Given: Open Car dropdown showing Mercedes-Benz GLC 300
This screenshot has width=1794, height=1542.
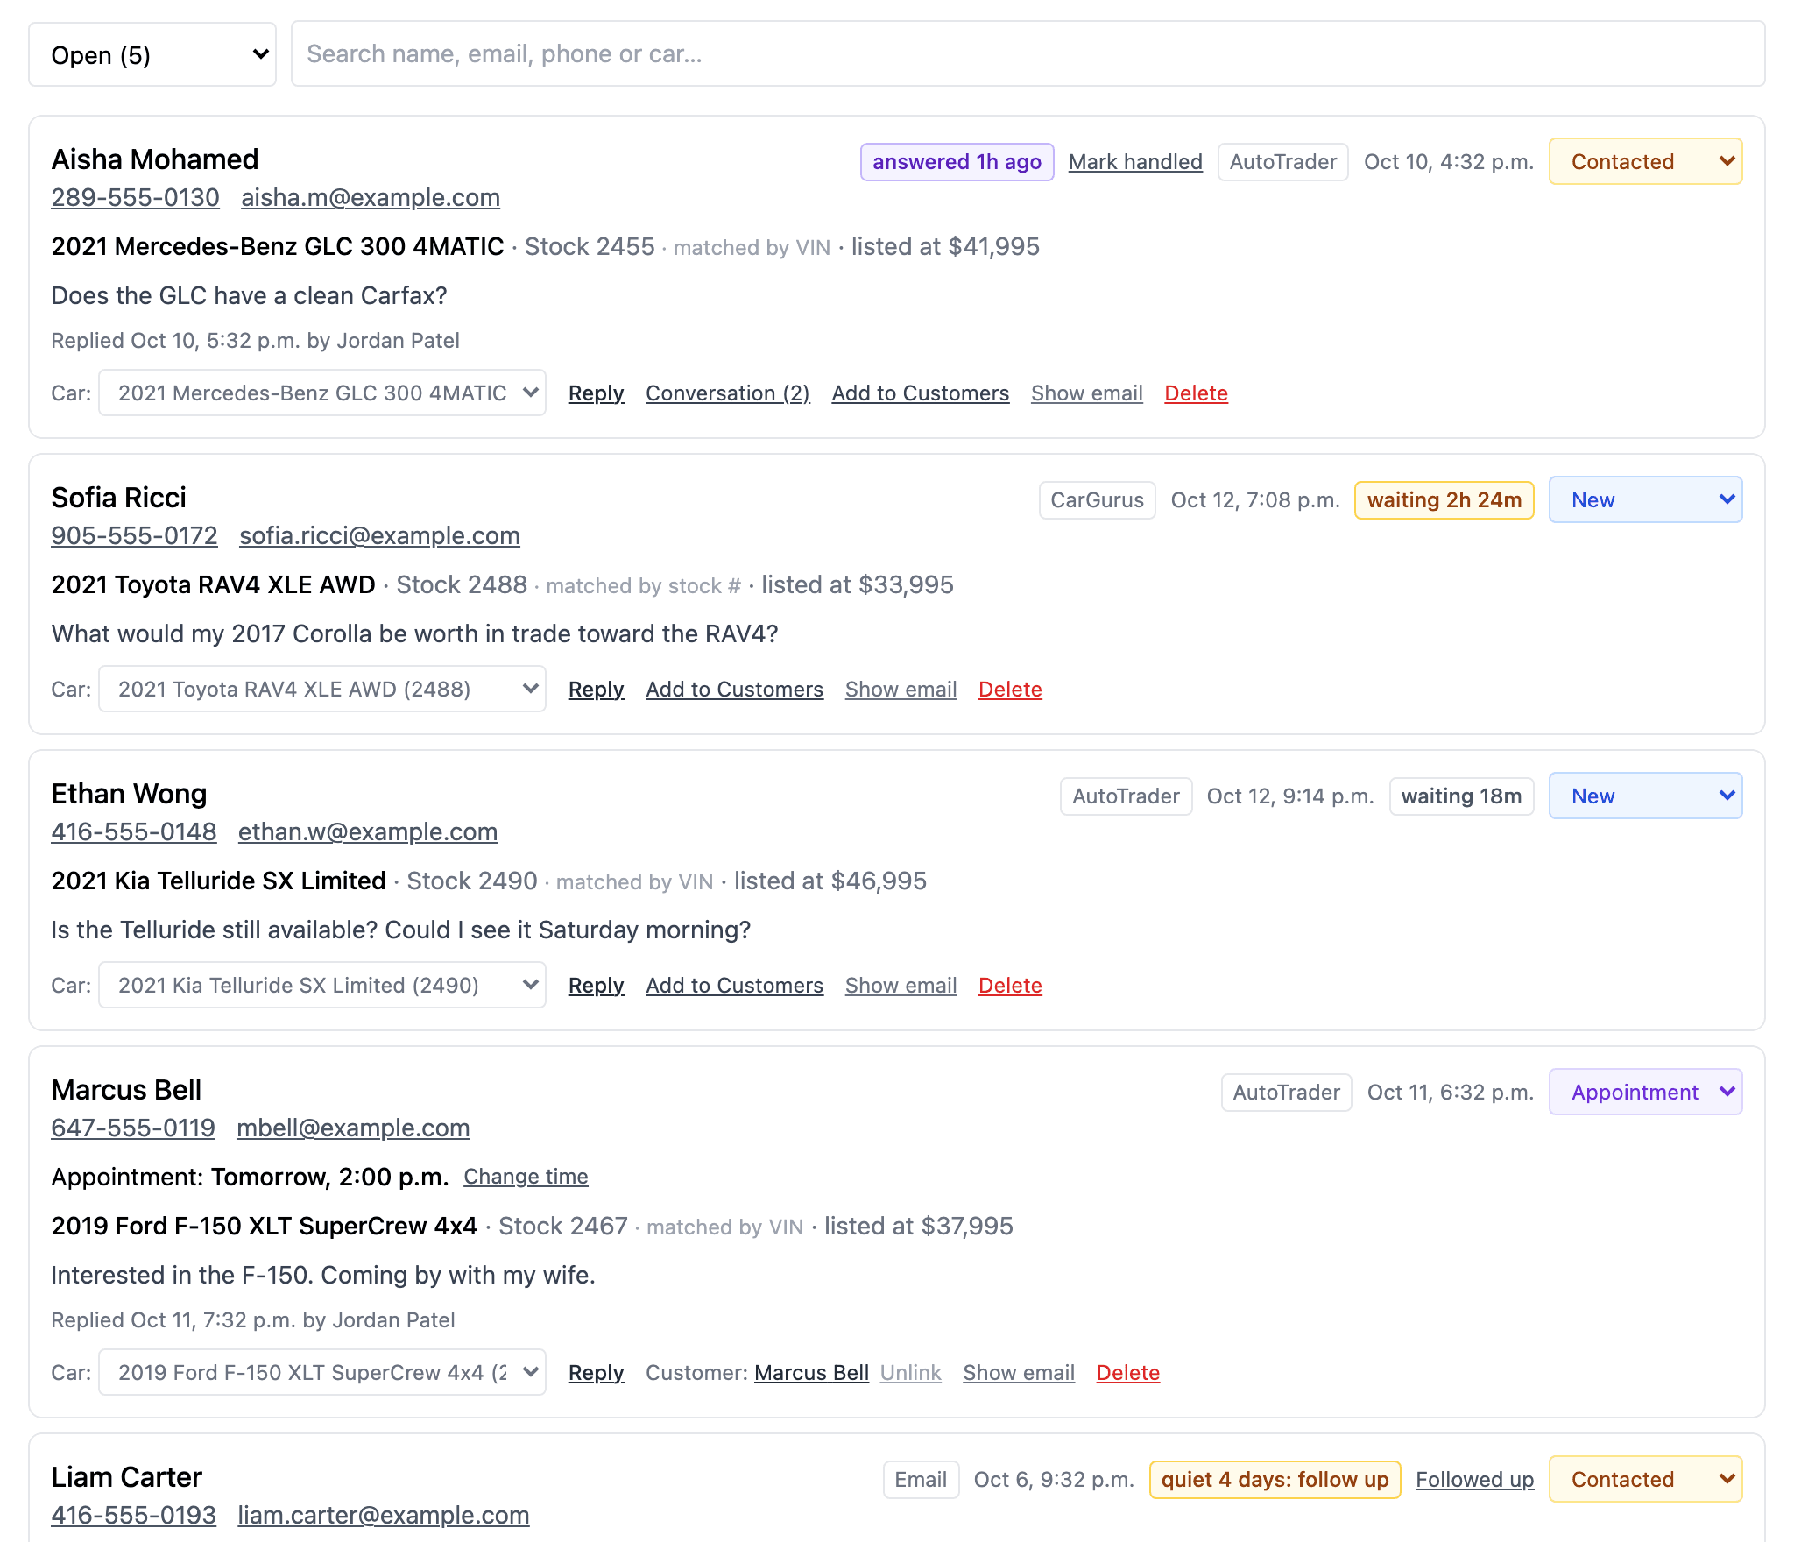Looking at the screenshot, I should pyautogui.click(x=322, y=393).
